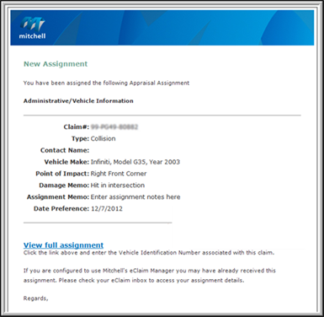Viewport: 324px width, 317px height.
Task: Select the blurred claim number value
Action: pos(114,127)
